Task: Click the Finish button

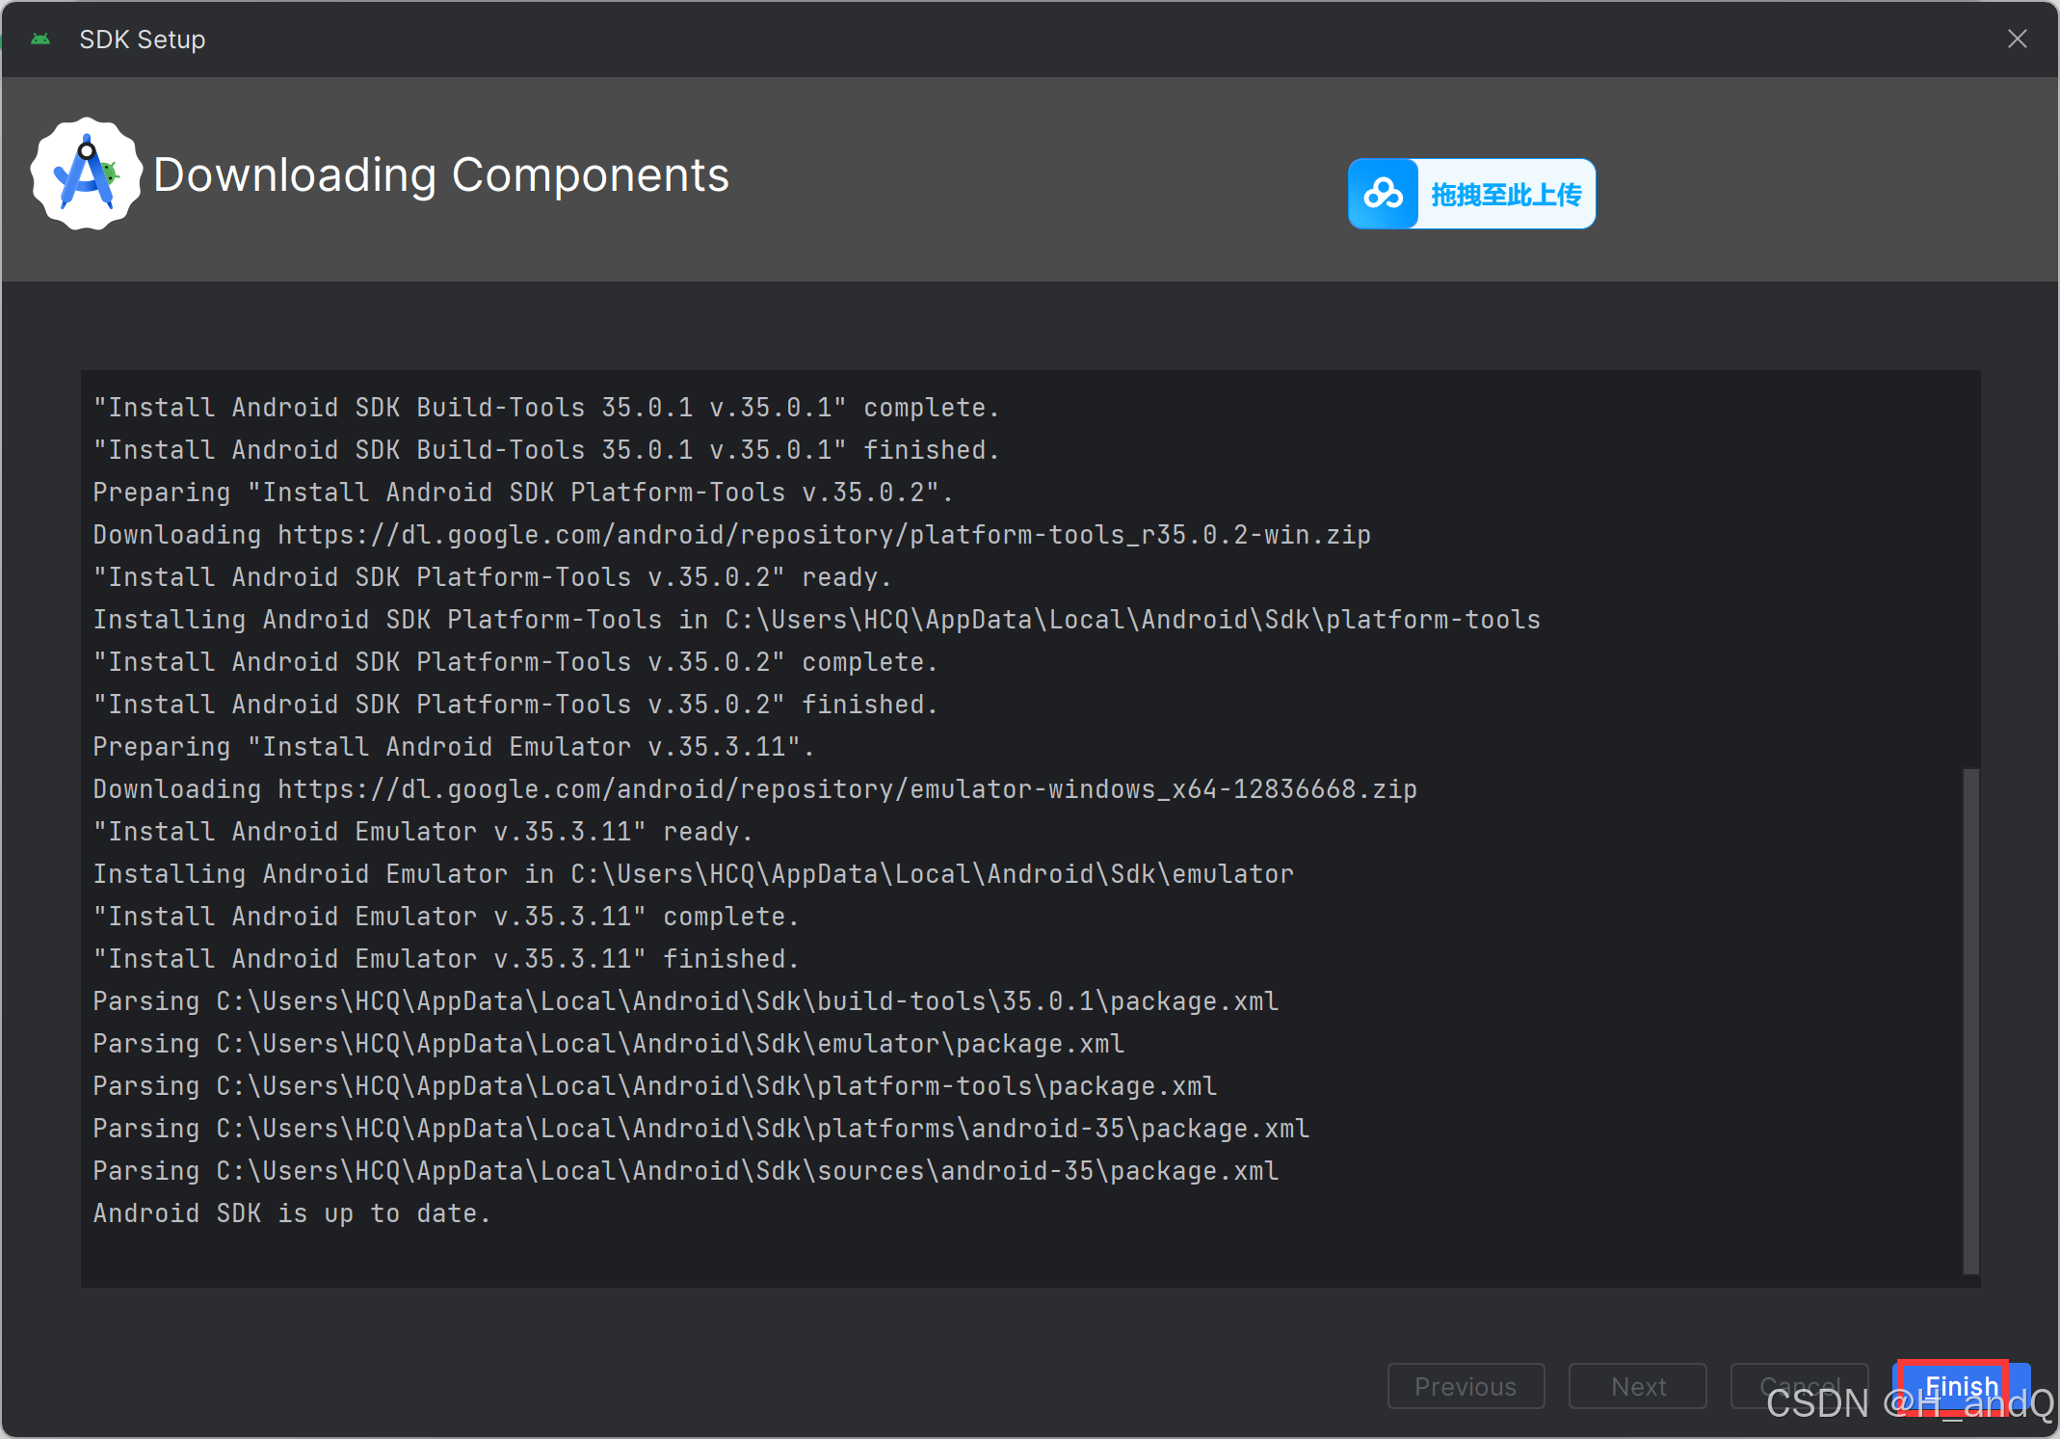Action: pos(1961,1386)
